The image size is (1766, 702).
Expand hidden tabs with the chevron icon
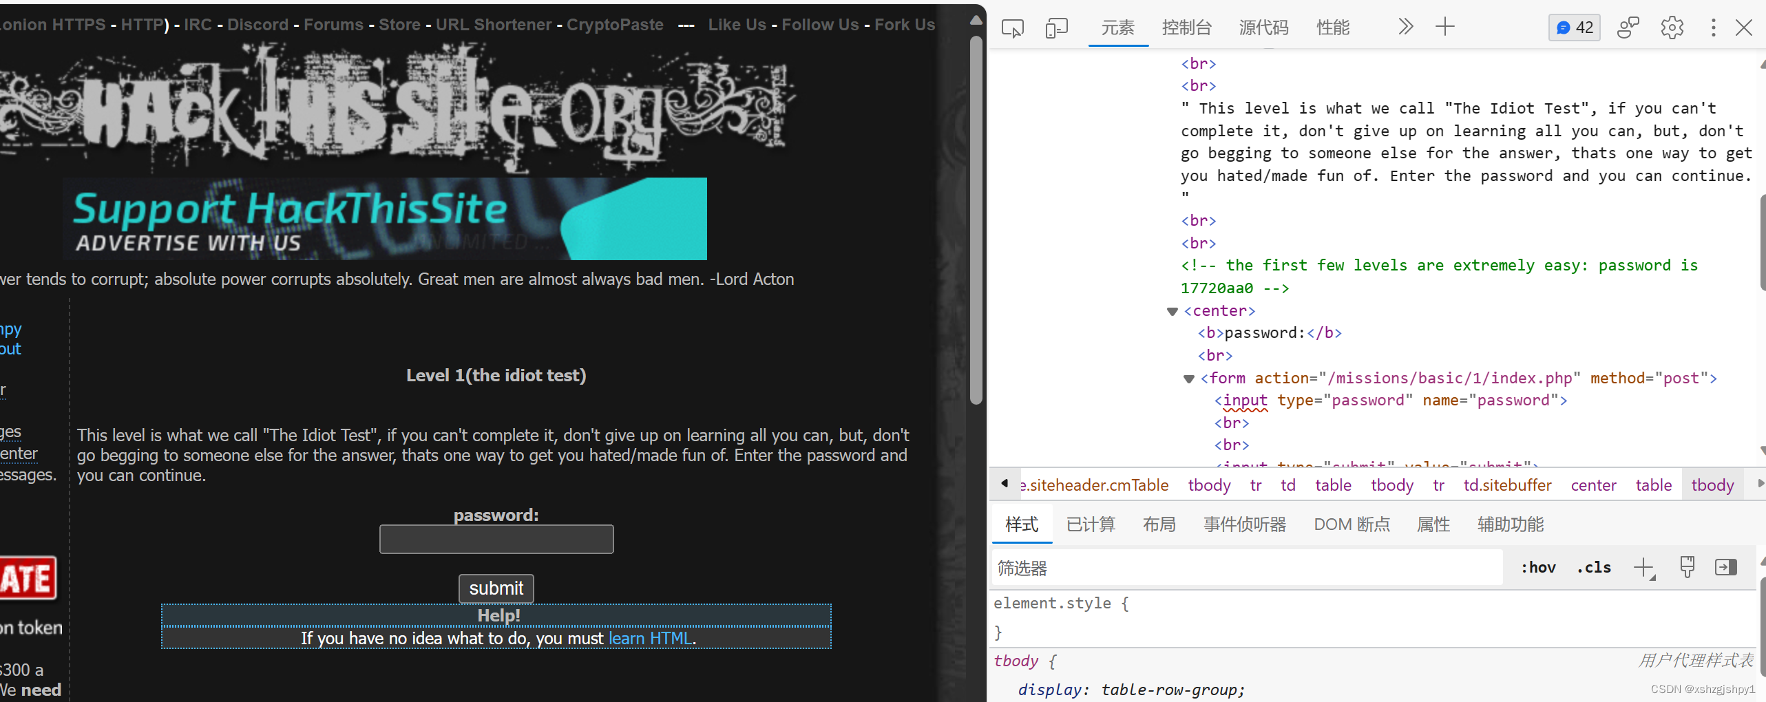1405,28
